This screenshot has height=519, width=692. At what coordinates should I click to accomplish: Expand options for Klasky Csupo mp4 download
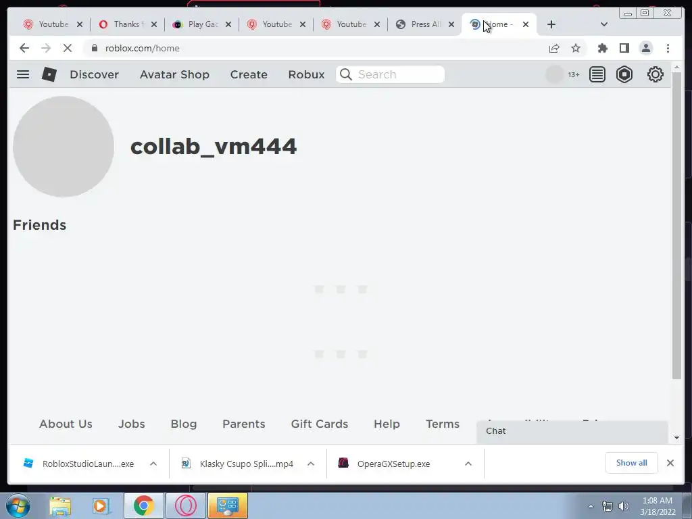pos(311,464)
